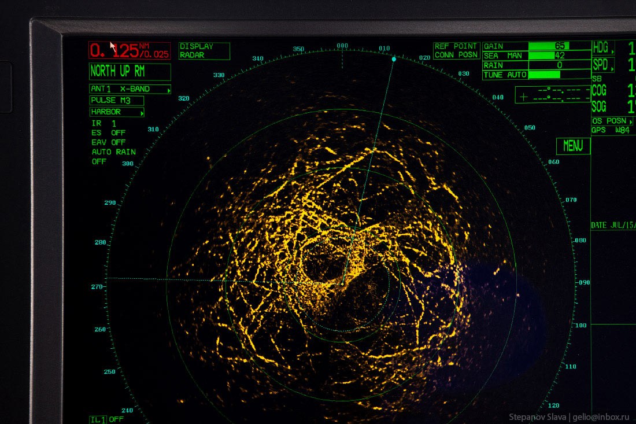Select the DISPLAY RADAR mode box
The width and height of the screenshot is (636, 424).
204,51
